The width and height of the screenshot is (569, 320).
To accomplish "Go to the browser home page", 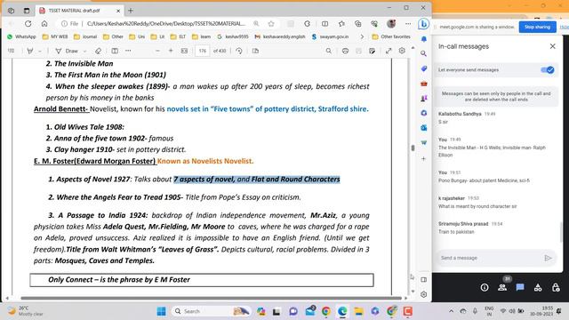I will 44,24.
